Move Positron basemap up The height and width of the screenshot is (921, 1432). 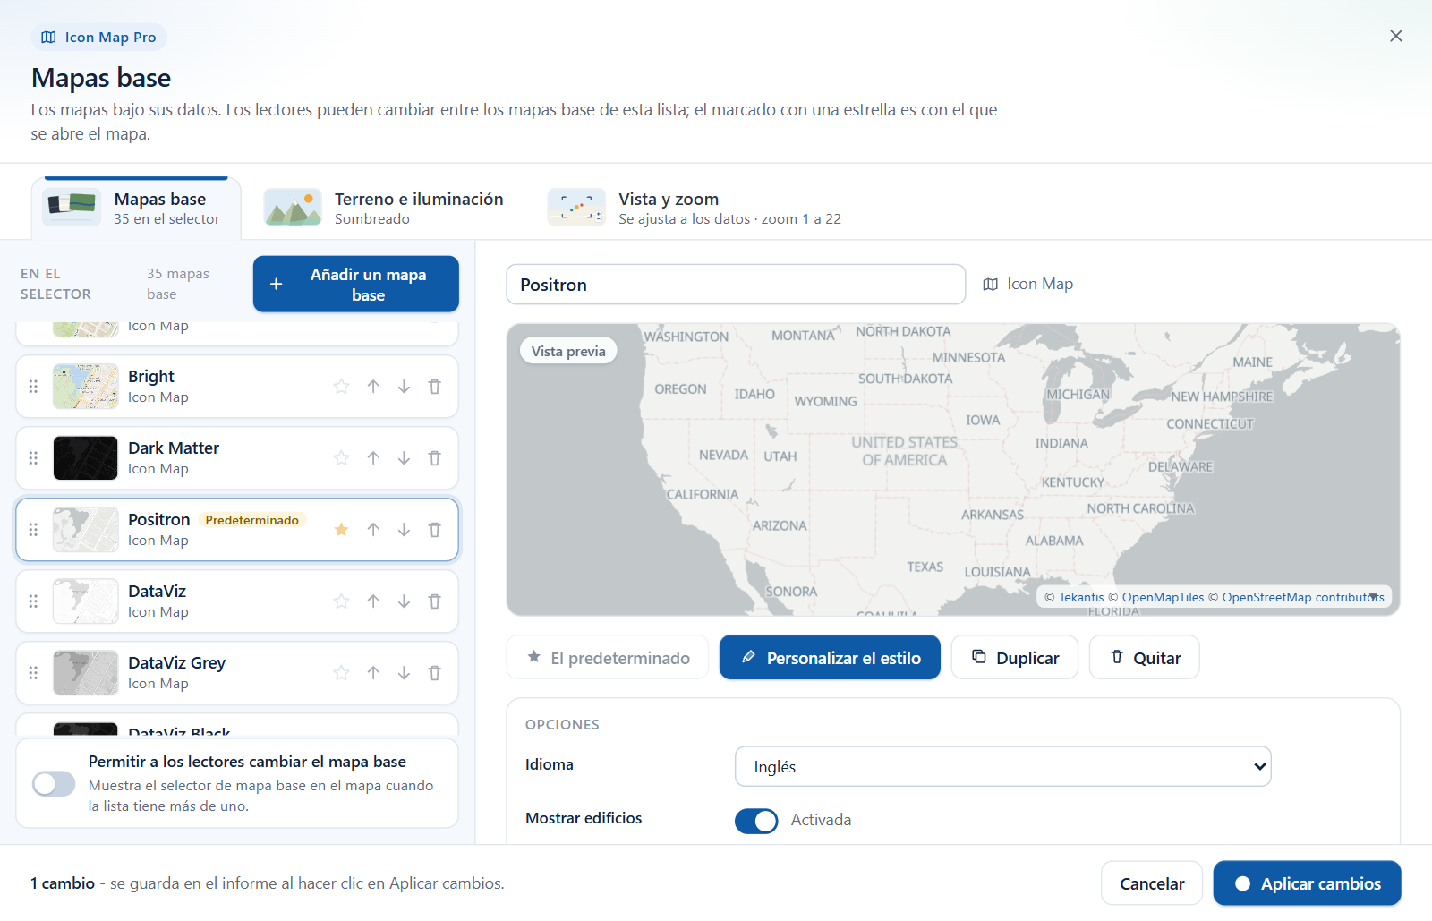pyautogui.click(x=373, y=530)
